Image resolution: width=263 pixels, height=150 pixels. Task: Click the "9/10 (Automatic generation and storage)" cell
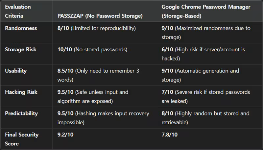200,75
